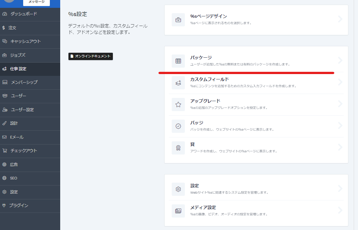Screen dimensions: 358x230
Task: Click the badge checkmark icon for バッジ
Action: pos(178,126)
